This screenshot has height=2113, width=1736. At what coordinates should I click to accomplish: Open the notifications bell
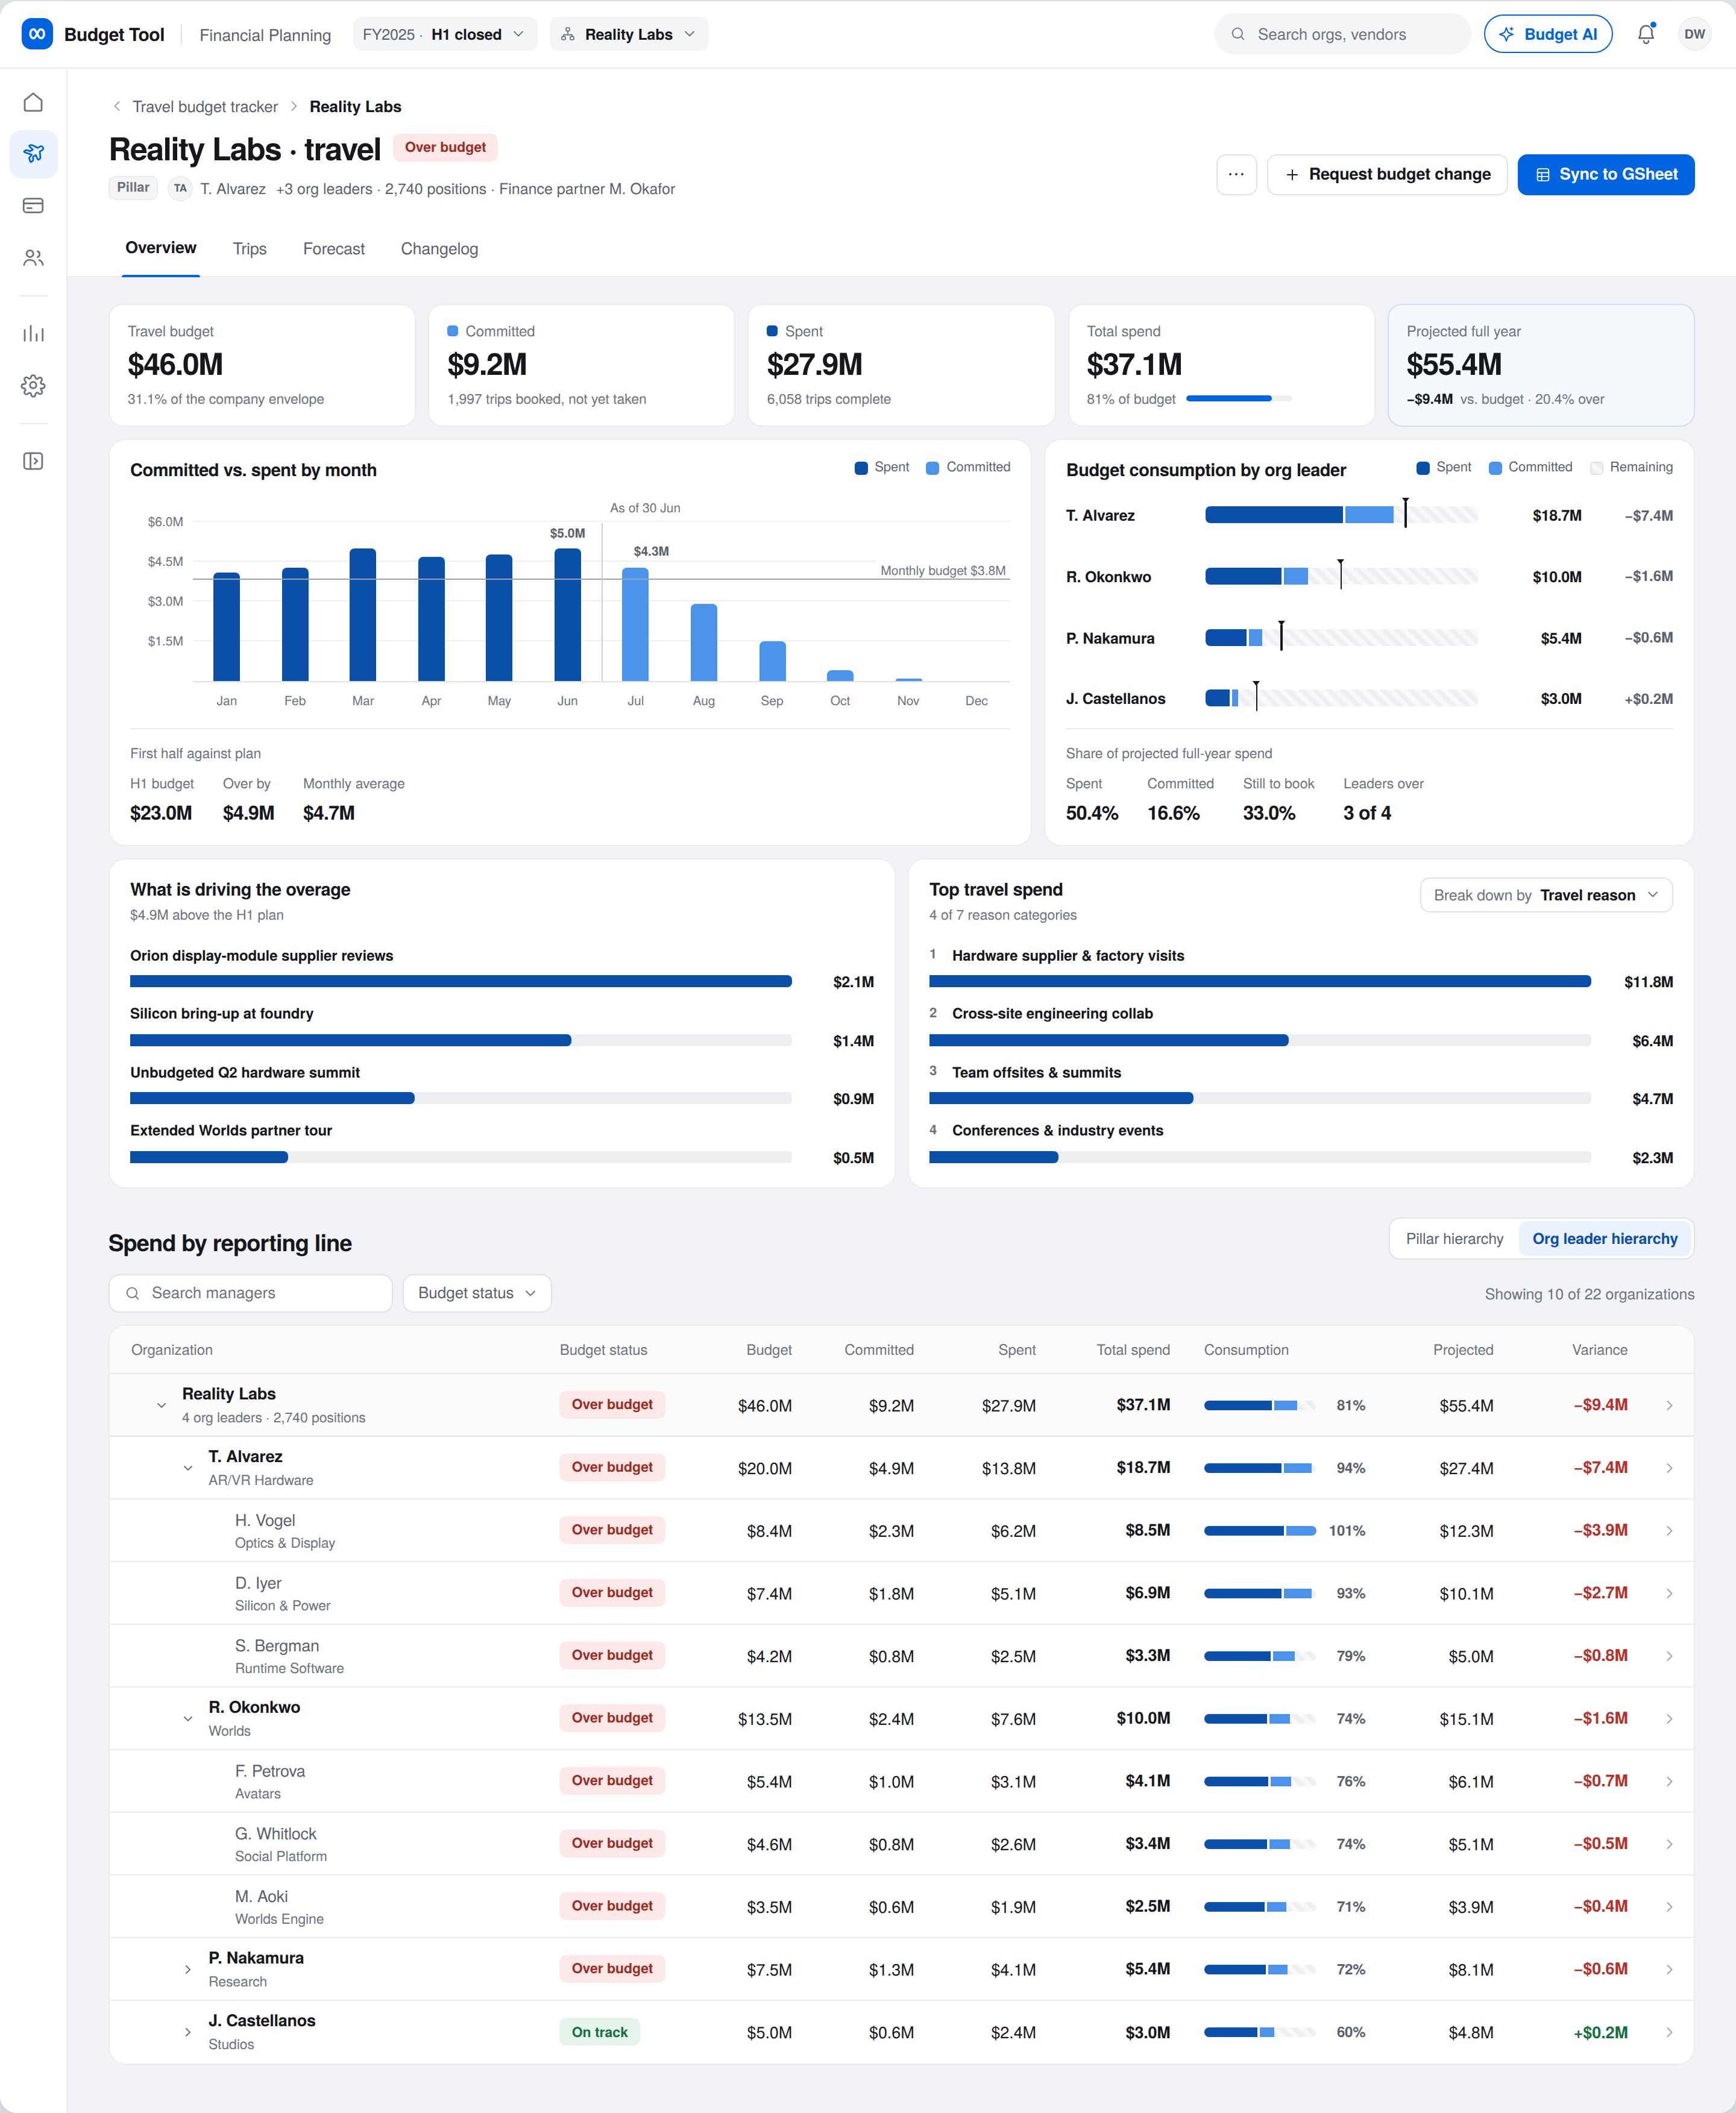[1646, 34]
